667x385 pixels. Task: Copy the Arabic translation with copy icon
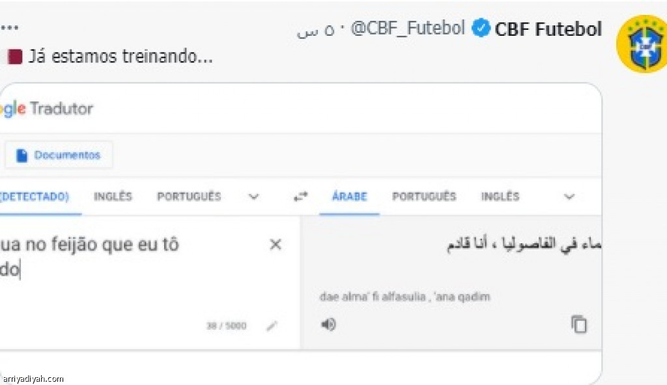pyautogui.click(x=579, y=324)
